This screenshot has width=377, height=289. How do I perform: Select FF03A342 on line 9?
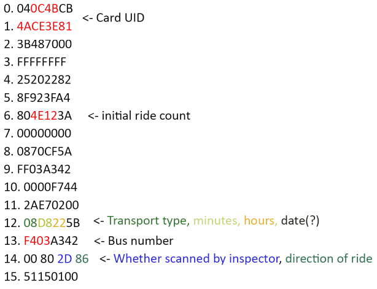44,169
